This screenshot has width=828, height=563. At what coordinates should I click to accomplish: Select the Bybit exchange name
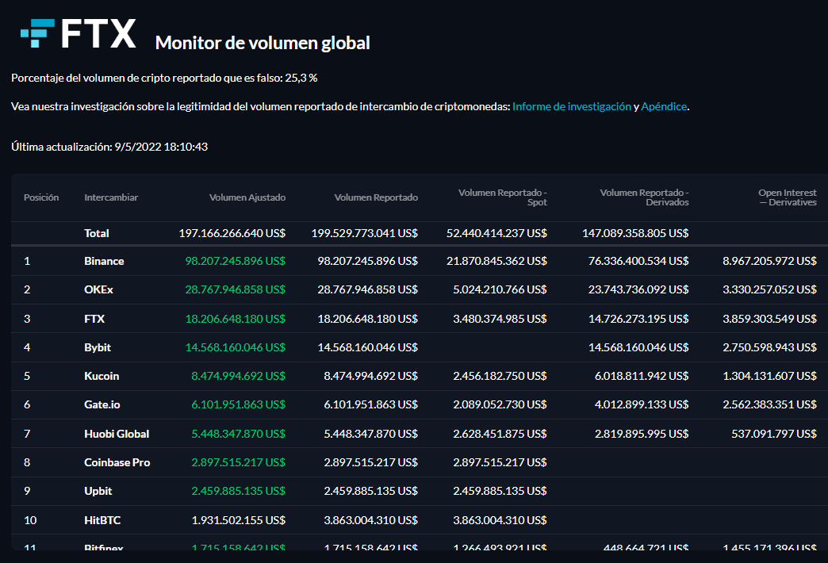point(98,347)
